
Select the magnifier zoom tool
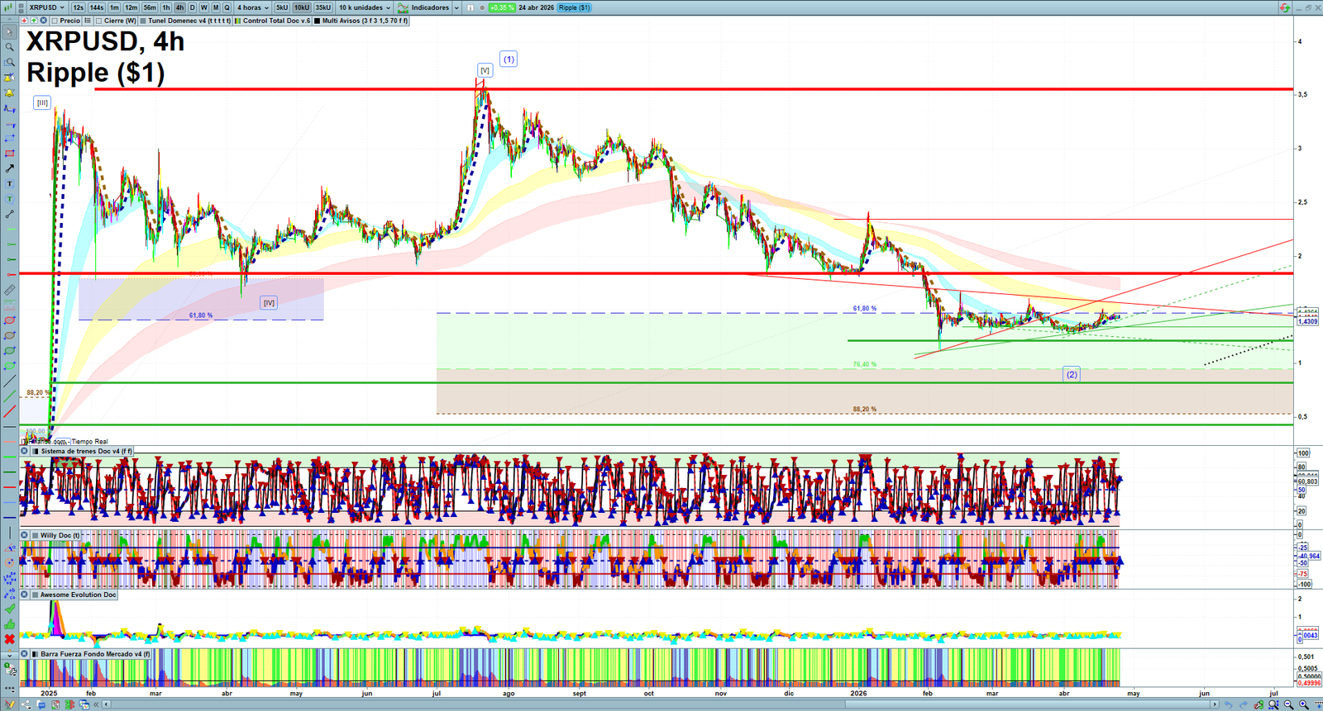tap(10, 47)
